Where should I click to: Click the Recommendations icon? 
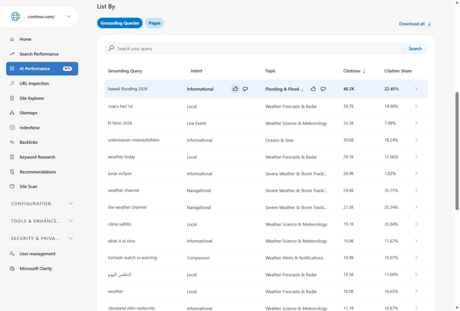click(x=12, y=172)
